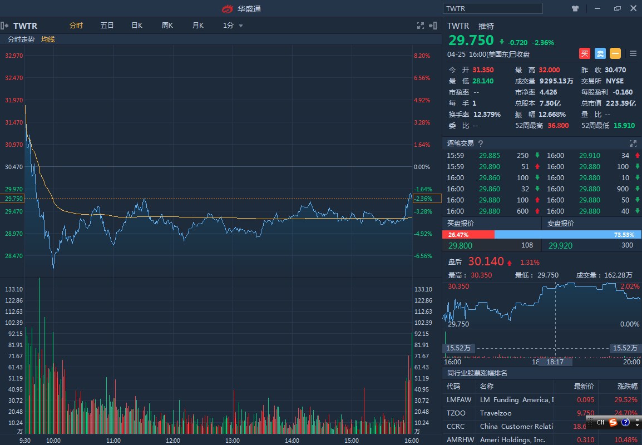Click Travelzoo in the industry ranking list

click(x=496, y=413)
